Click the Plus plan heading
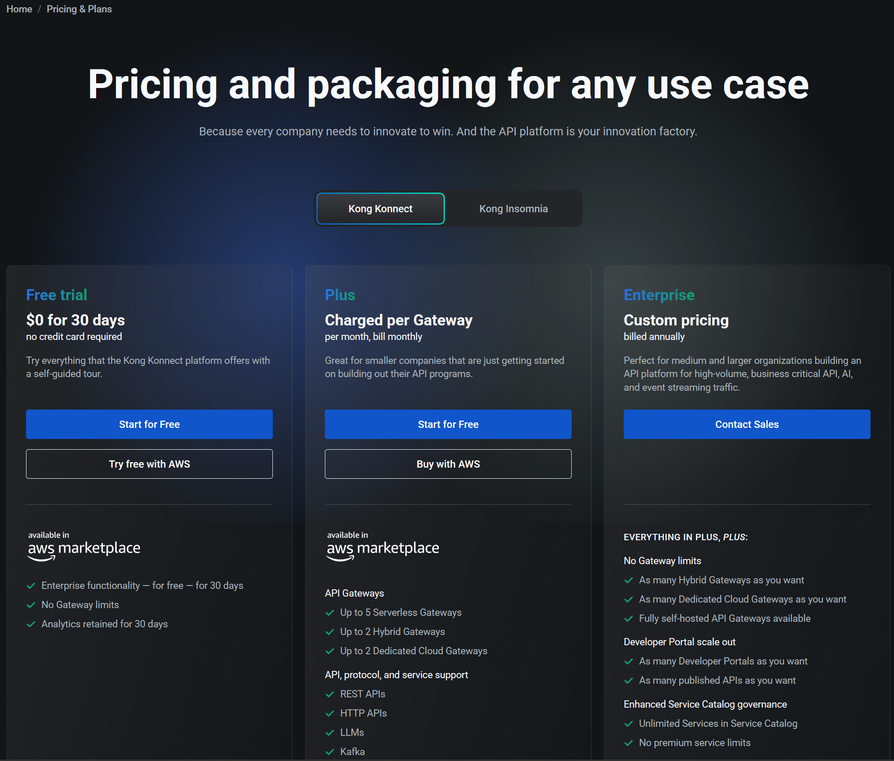This screenshot has height=761, width=894. [340, 295]
